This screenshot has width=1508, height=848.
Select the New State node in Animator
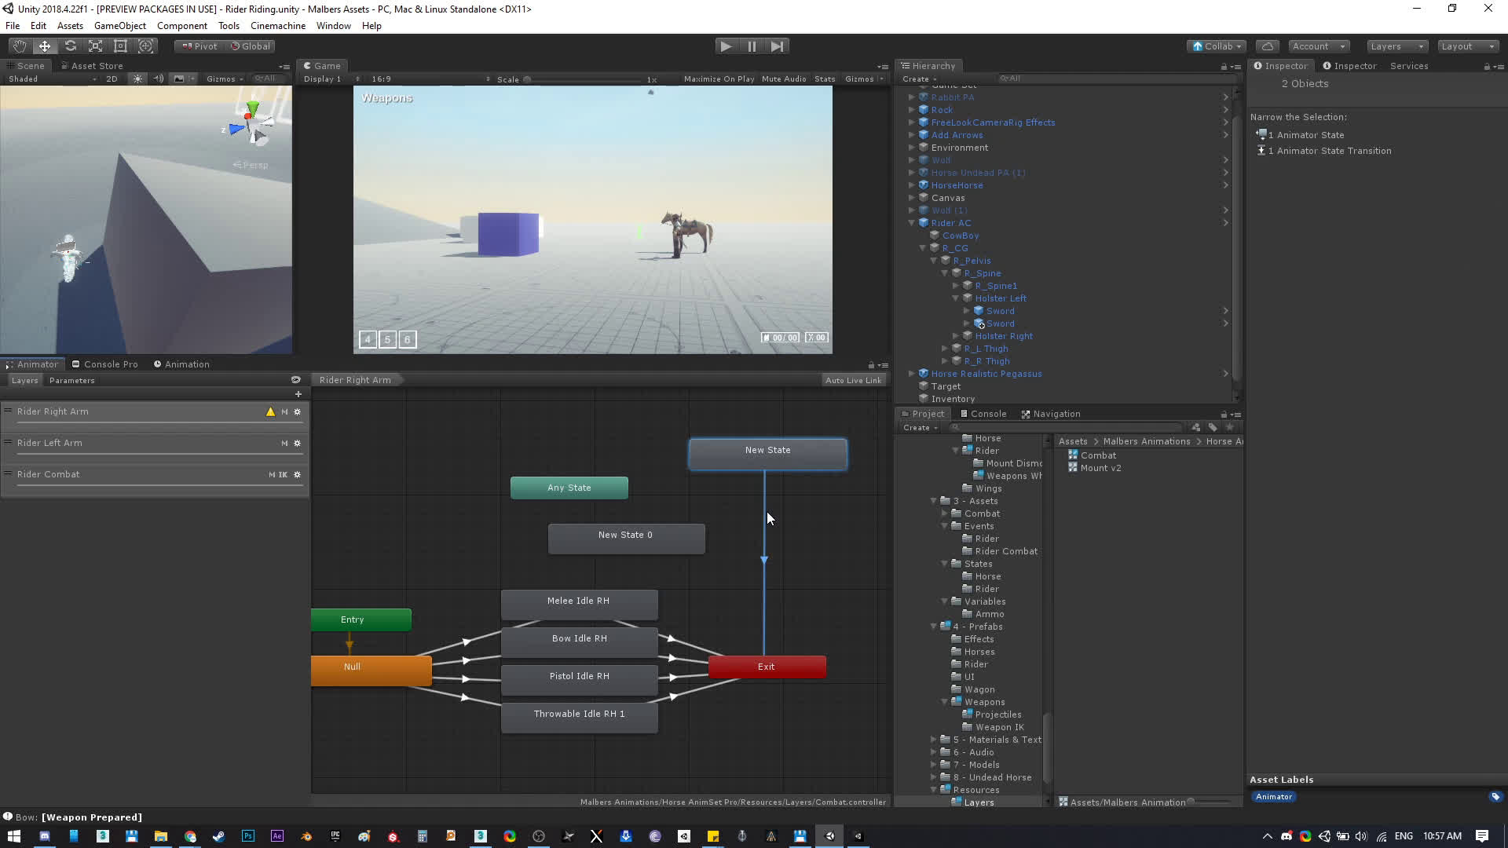coord(767,450)
